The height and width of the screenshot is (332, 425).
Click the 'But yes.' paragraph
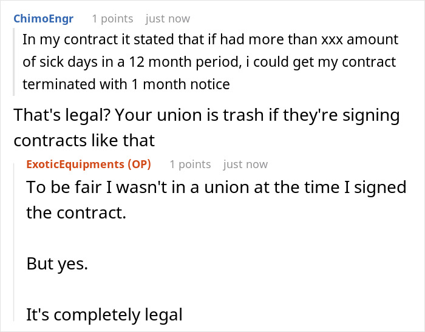57,263
